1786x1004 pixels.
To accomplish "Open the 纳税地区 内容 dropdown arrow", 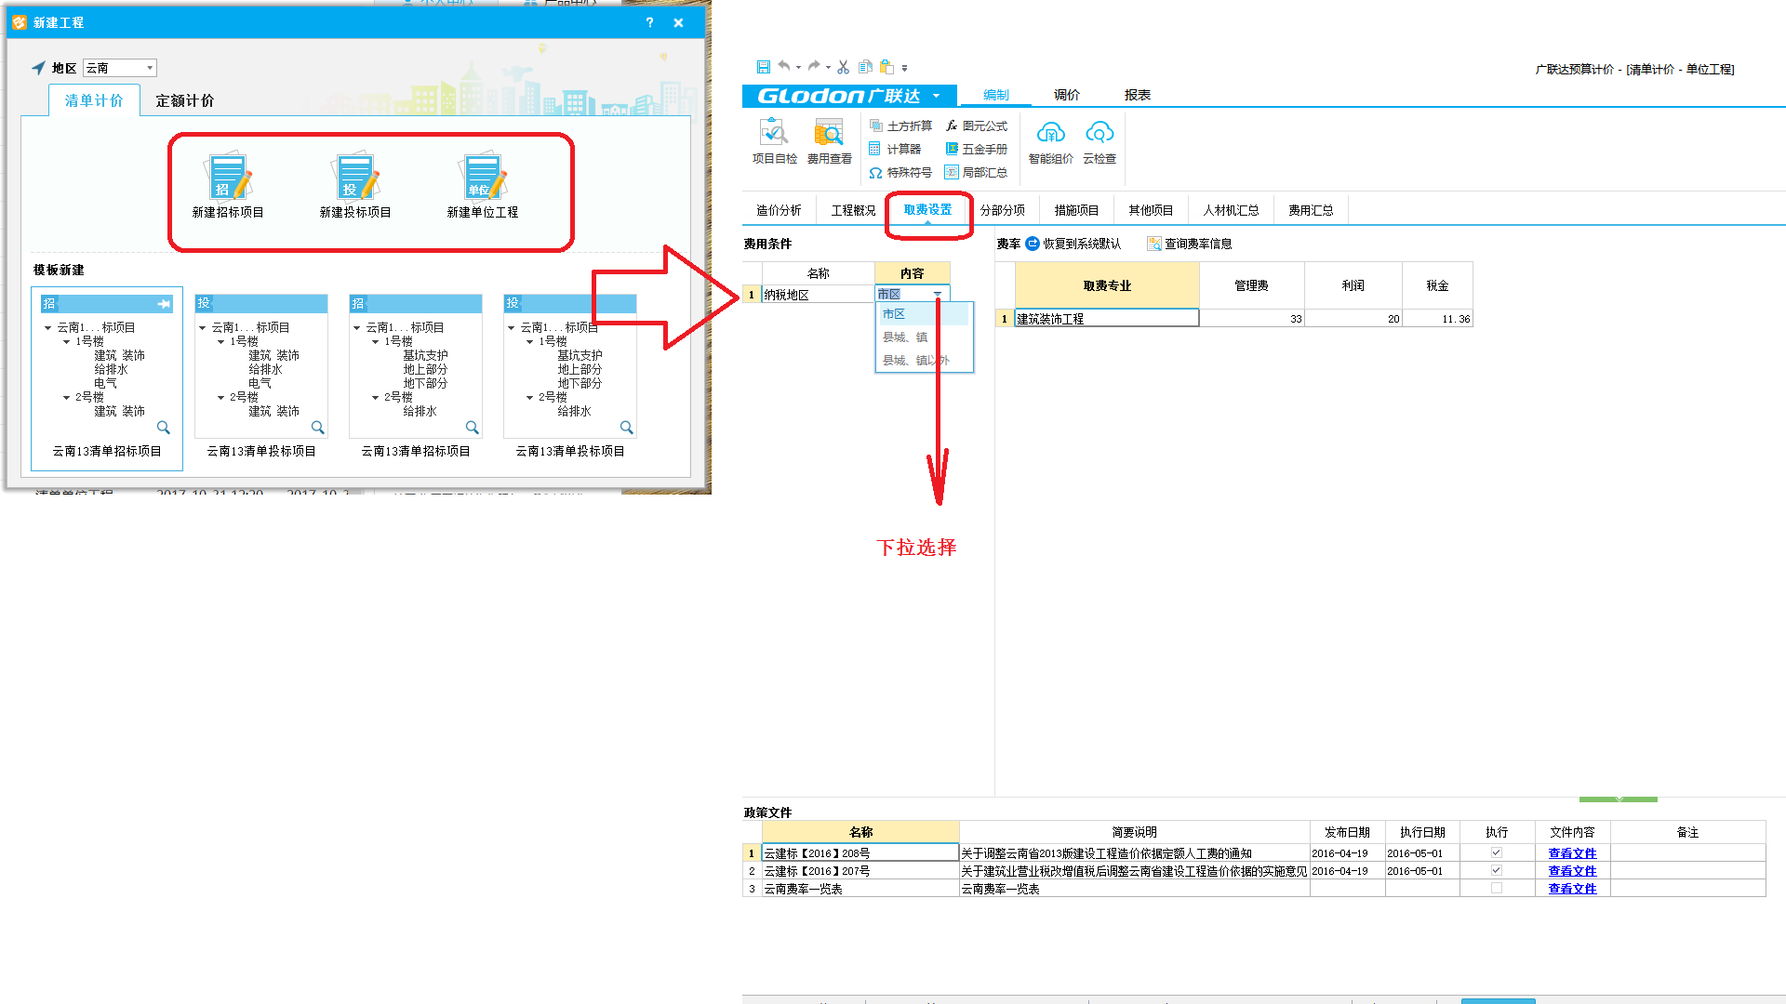I will [x=938, y=294].
